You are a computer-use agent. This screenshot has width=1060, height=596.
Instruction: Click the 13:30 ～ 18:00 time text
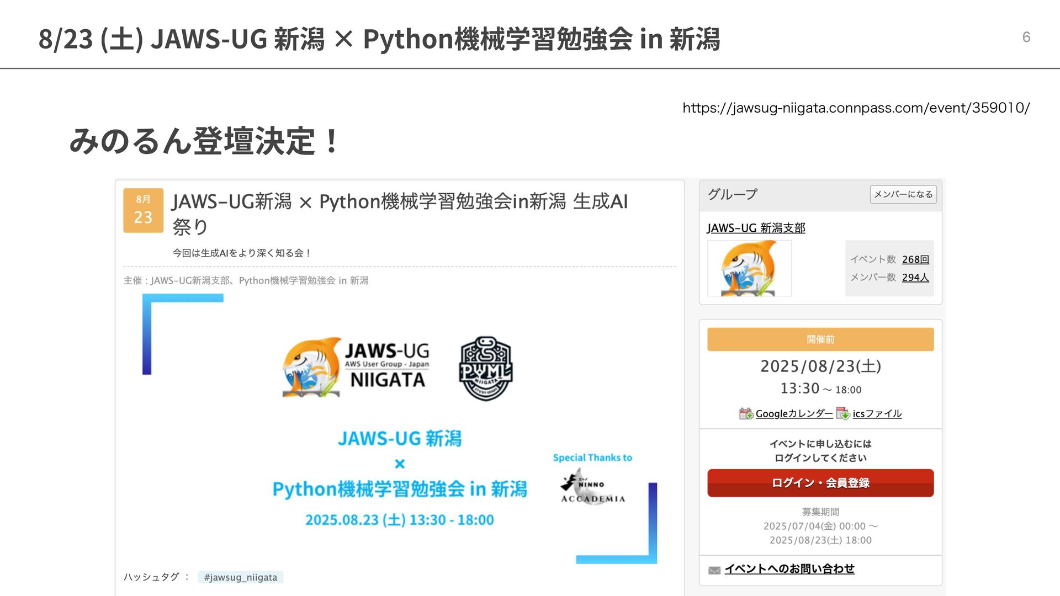coord(820,389)
